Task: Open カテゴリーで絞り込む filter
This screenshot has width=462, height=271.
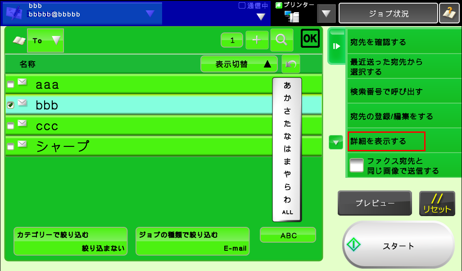Action: 70,241
